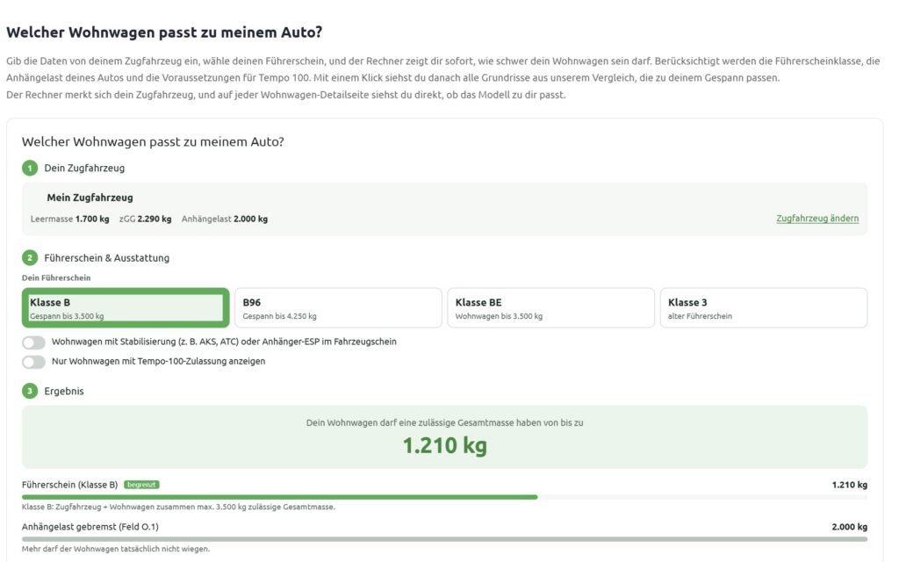This screenshot has width=899, height=562.
Task: Click the bold page title at the top
Action: tap(164, 32)
